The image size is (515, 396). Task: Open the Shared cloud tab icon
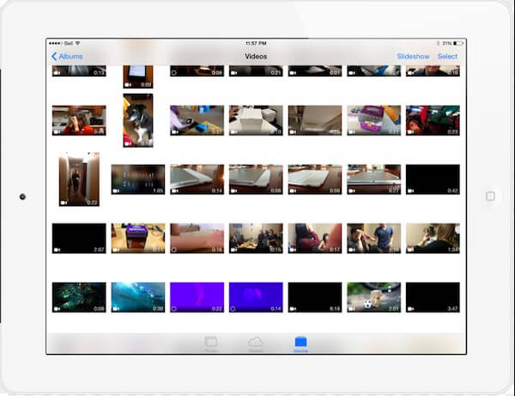point(256,342)
